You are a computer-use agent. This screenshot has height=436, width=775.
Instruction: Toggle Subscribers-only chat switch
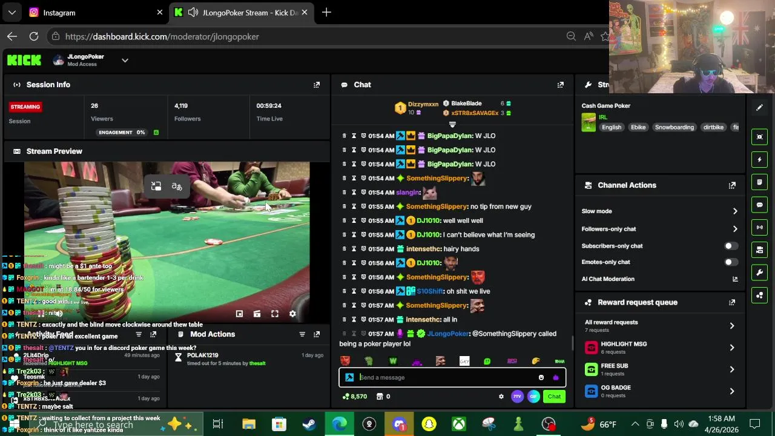click(731, 246)
